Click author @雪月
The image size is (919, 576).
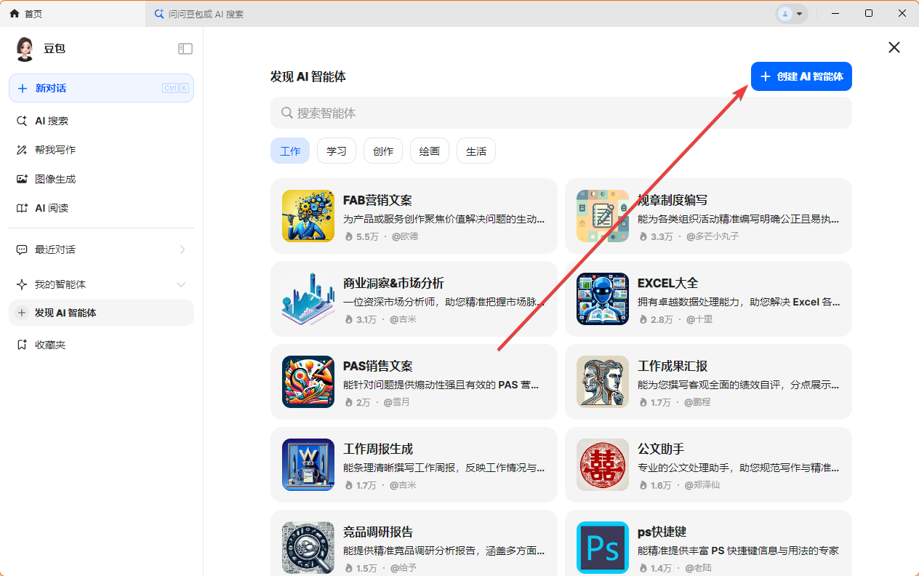coord(397,402)
